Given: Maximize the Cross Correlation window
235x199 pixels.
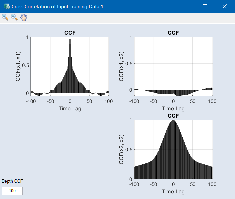Looking at the screenshot, I should point(205,6).
